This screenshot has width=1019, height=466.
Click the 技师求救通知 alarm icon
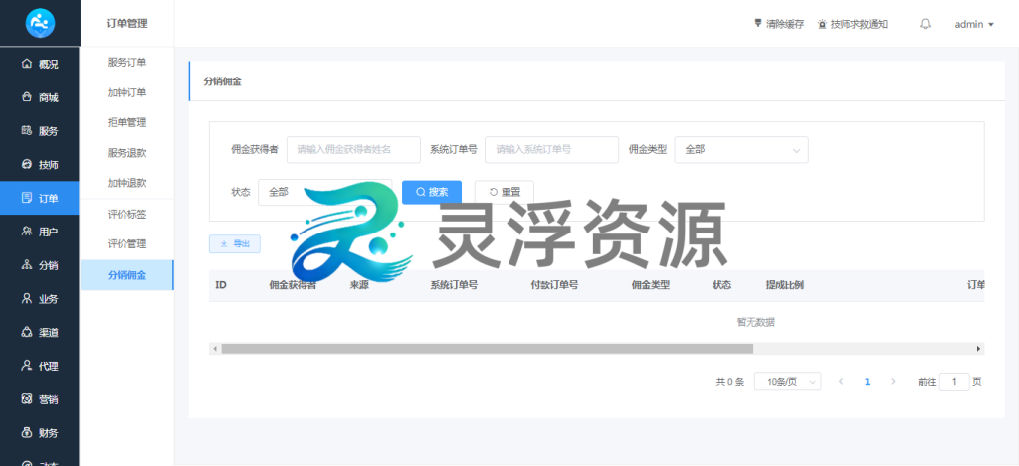click(x=822, y=24)
